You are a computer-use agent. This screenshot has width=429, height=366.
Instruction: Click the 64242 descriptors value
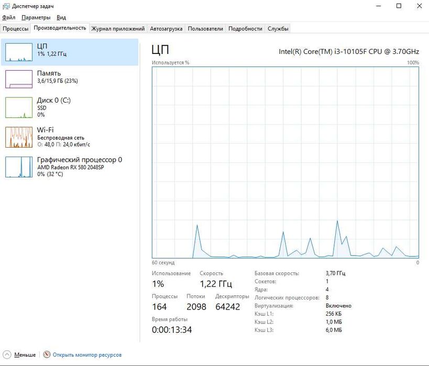228,307
